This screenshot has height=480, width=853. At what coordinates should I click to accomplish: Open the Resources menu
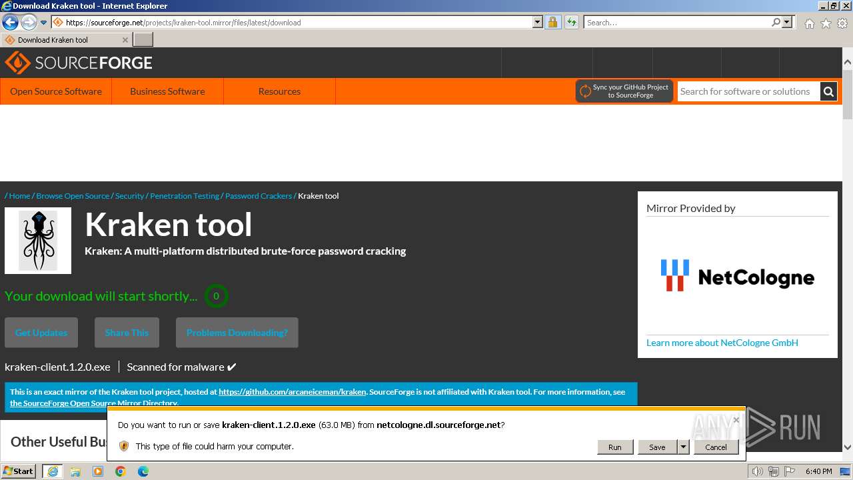tap(279, 91)
